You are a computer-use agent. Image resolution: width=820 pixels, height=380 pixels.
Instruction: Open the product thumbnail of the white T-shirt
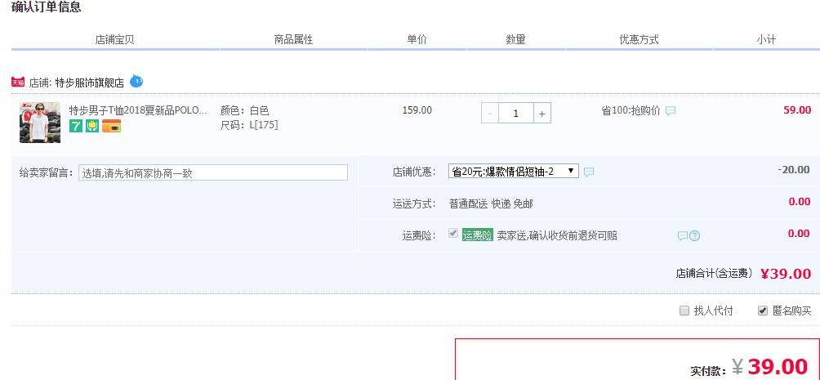click(x=40, y=123)
